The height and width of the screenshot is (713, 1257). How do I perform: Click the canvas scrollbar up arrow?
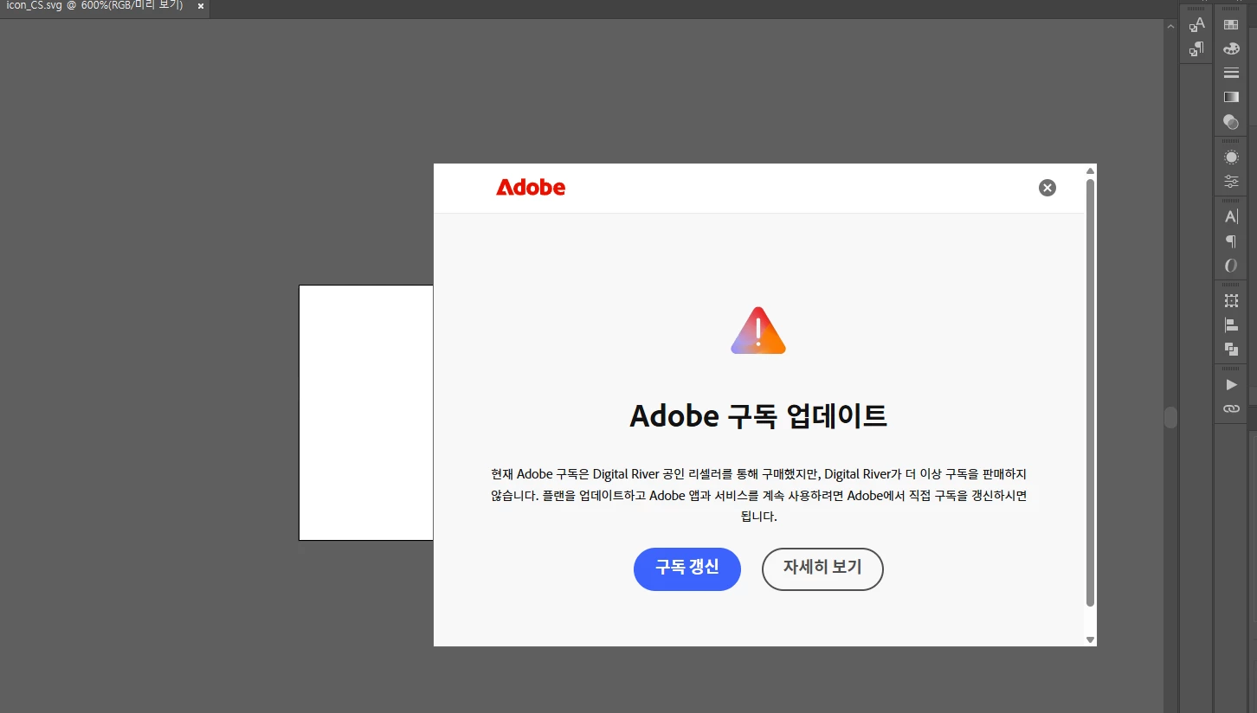(x=1170, y=27)
